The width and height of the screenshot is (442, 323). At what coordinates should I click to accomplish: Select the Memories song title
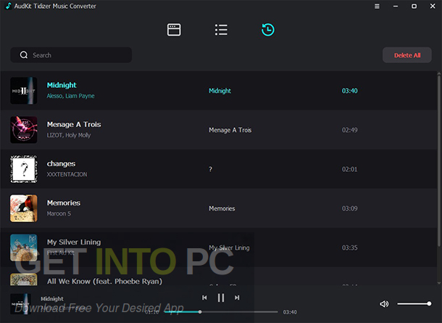click(x=64, y=203)
